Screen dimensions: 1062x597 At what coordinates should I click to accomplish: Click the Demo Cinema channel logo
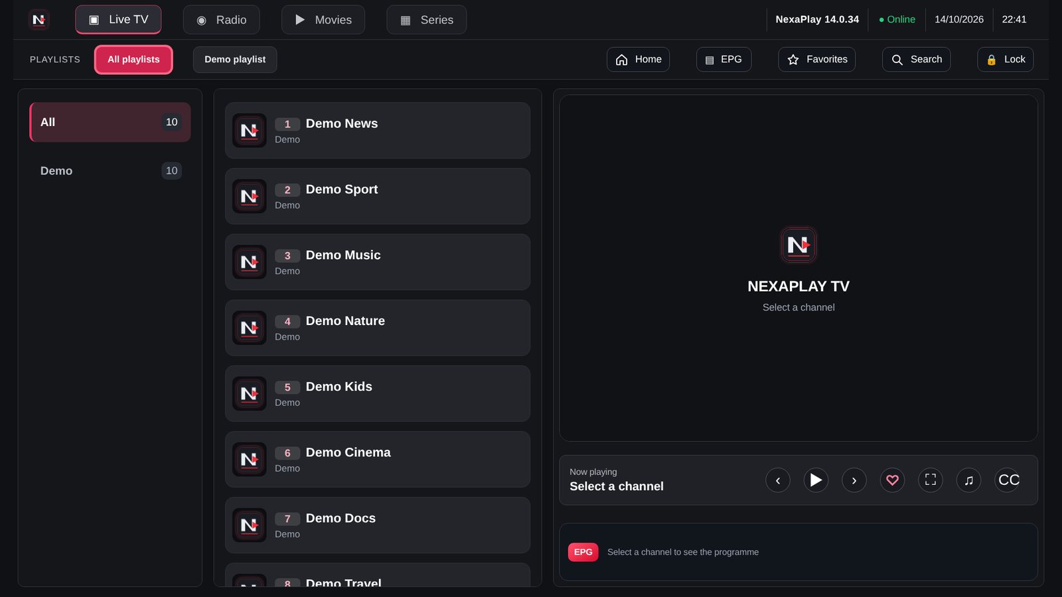[x=250, y=459]
